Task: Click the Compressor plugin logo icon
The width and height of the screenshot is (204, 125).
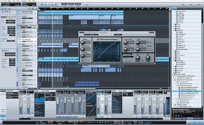Action: click(98, 39)
